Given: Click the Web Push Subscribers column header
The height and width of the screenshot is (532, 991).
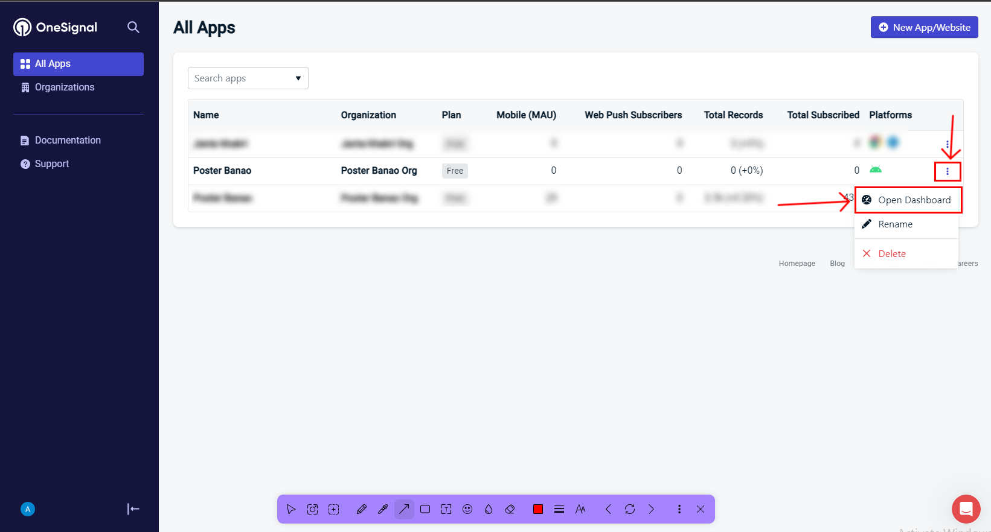Looking at the screenshot, I should 633,115.
